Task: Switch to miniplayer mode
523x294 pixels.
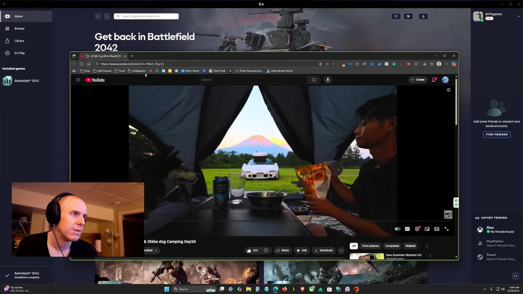Action: pyautogui.click(x=427, y=229)
